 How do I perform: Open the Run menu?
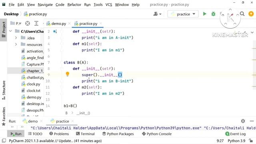[x=87, y=4]
